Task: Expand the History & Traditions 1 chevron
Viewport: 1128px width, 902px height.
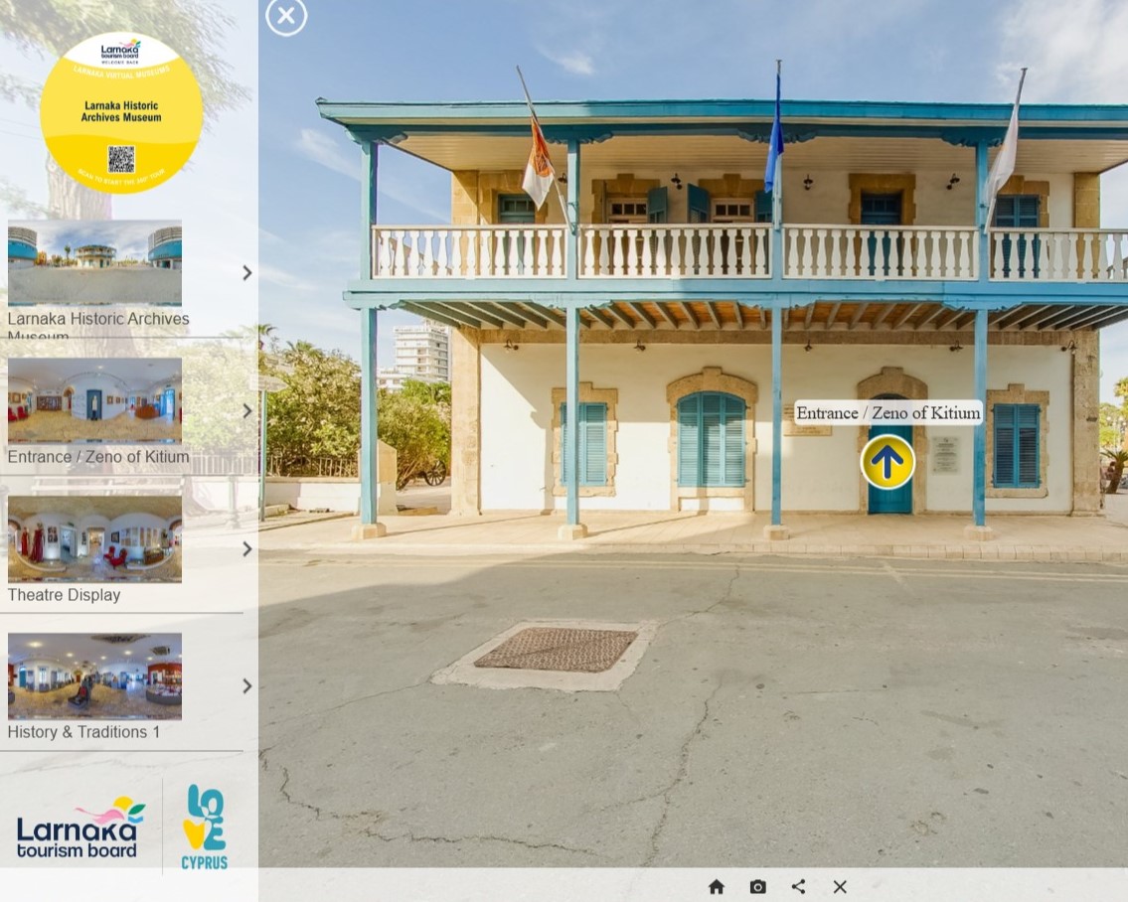Action: 246,685
